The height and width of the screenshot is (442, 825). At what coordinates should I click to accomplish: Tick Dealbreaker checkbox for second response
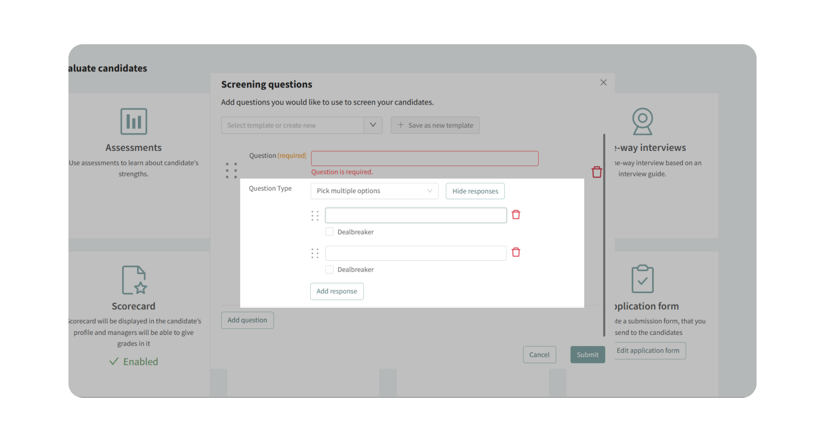pyautogui.click(x=329, y=269)
